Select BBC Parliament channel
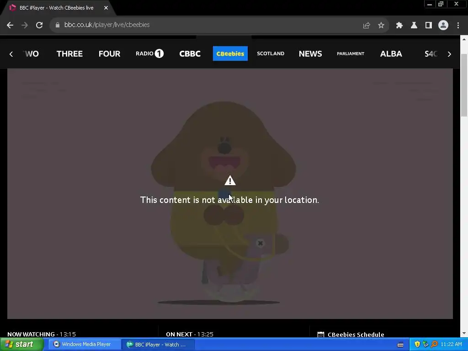The height and width of the screenshot is (351, 468). (x=351, y=54)
